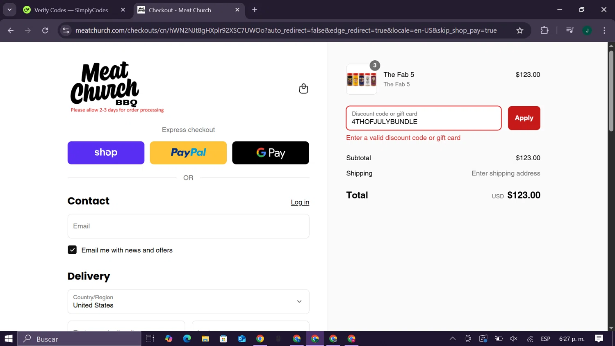The image size is (615, 346).
Task: Click the page vertical scrollbar
Action: pyautogui.click(x=611, y=91)
